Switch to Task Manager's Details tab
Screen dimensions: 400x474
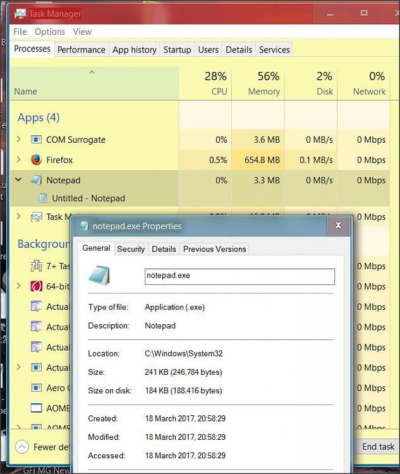(239, 49)
